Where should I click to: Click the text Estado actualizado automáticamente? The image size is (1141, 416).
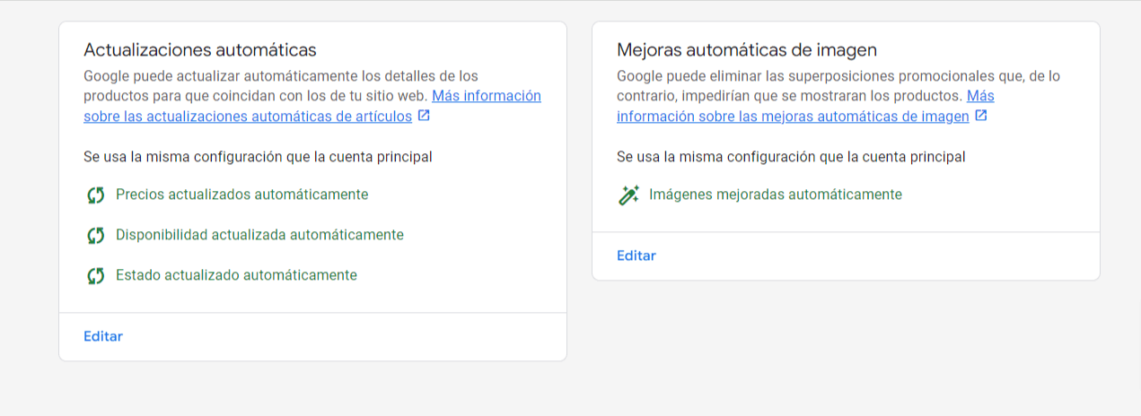(x=236, y=274)
